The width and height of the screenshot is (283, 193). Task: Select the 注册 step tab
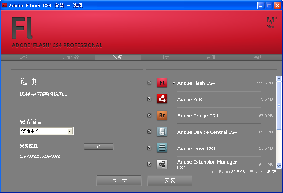pos(211,57)
